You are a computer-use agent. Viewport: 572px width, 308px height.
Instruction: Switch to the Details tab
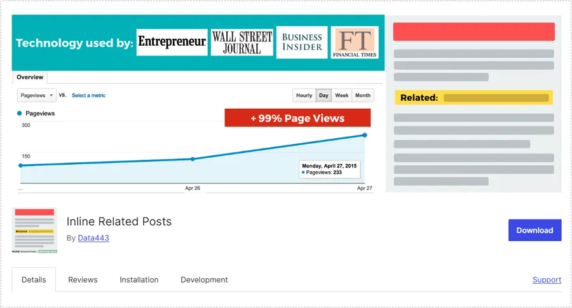pos(34,279)
